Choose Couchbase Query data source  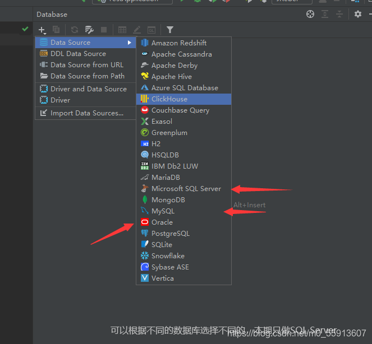[x=184, y=110]
